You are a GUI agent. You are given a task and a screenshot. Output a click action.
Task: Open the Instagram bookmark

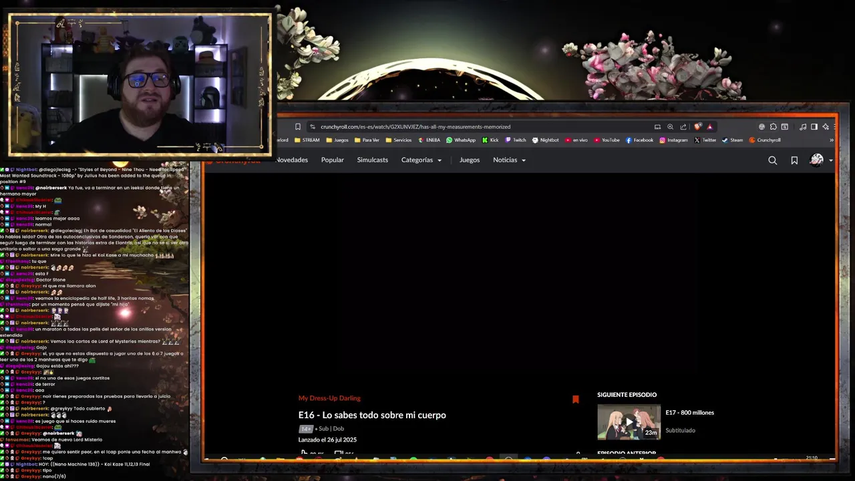coord(673,140)
